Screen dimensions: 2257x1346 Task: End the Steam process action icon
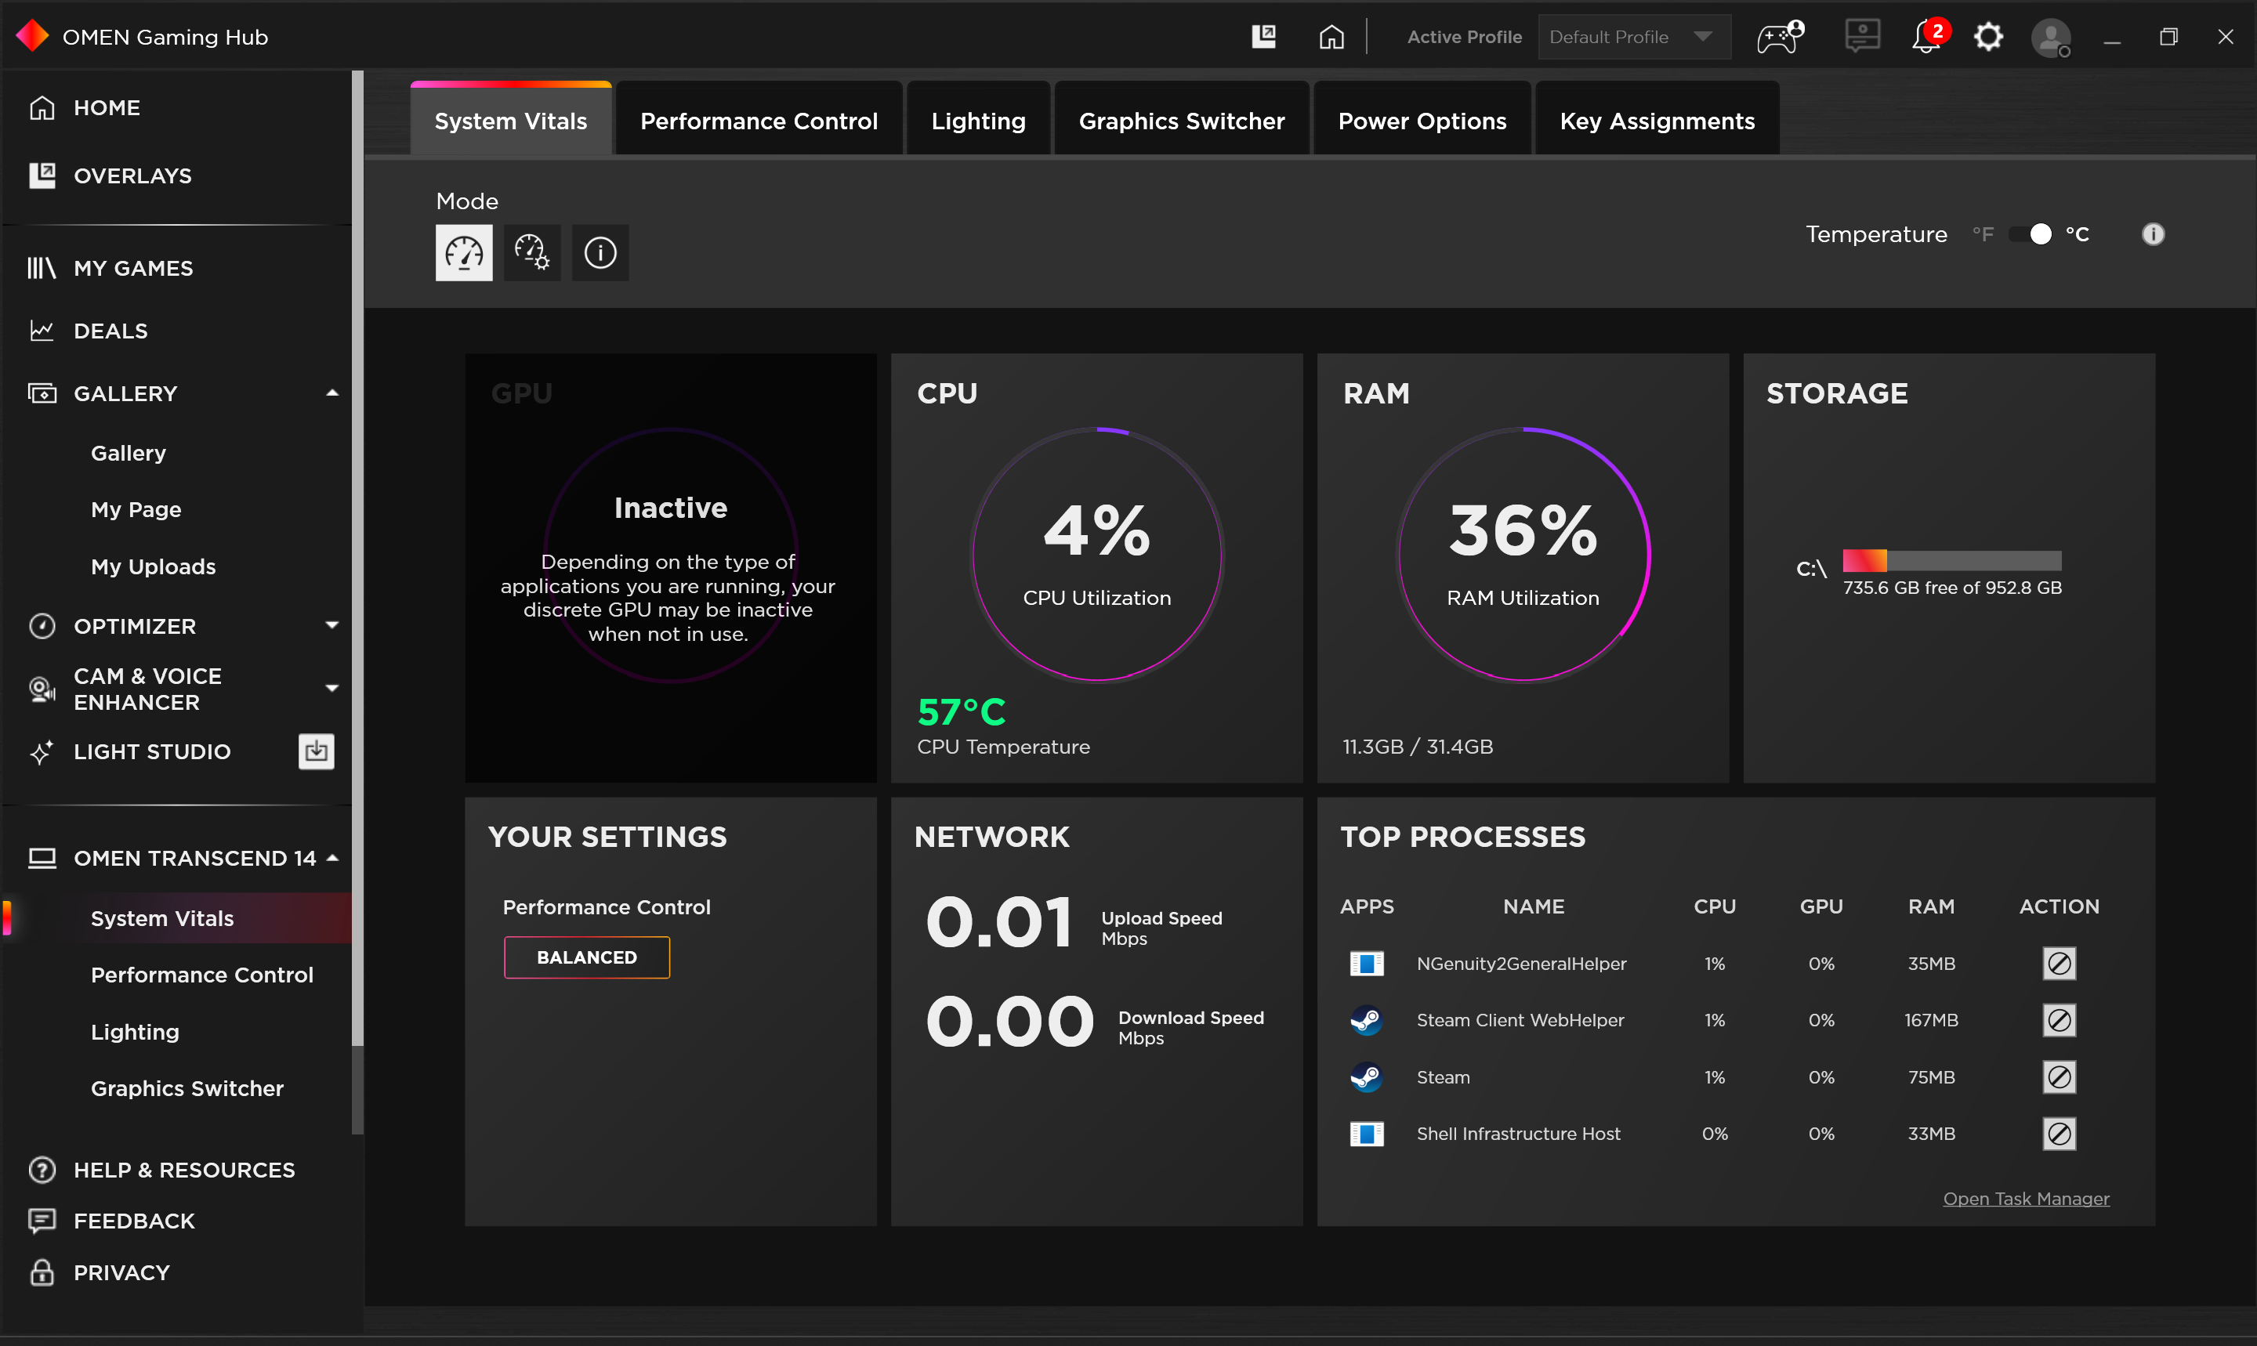coord(2058,1077)
